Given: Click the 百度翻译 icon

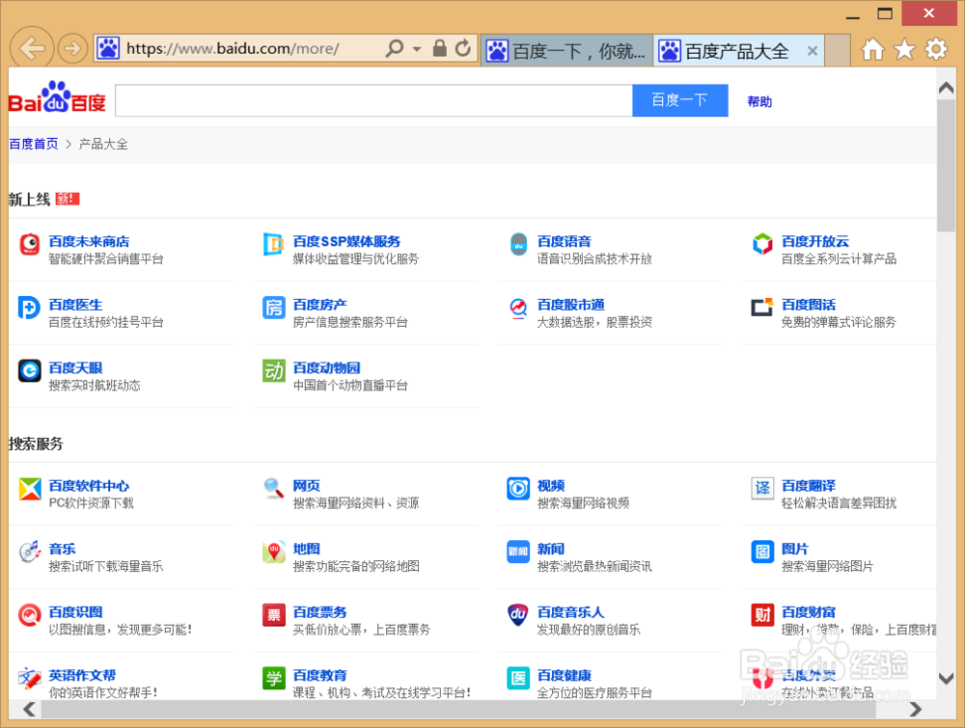Looking at the screenshot, I should (x=762, y=489).
